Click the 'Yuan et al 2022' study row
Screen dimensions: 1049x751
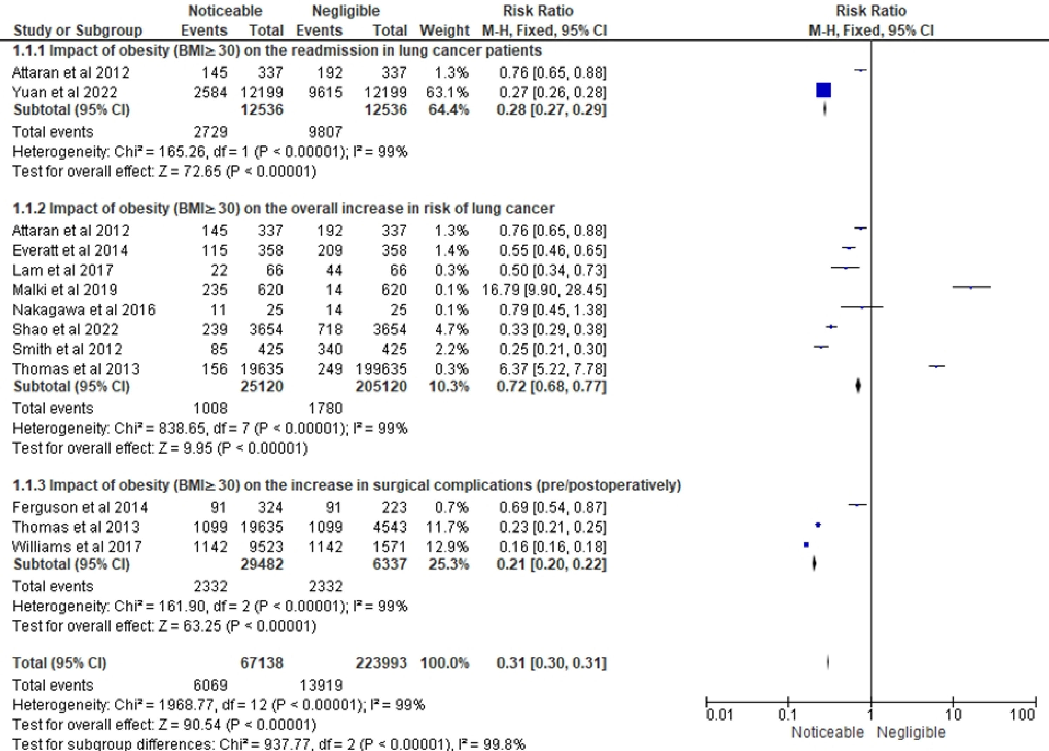point(309,92)
